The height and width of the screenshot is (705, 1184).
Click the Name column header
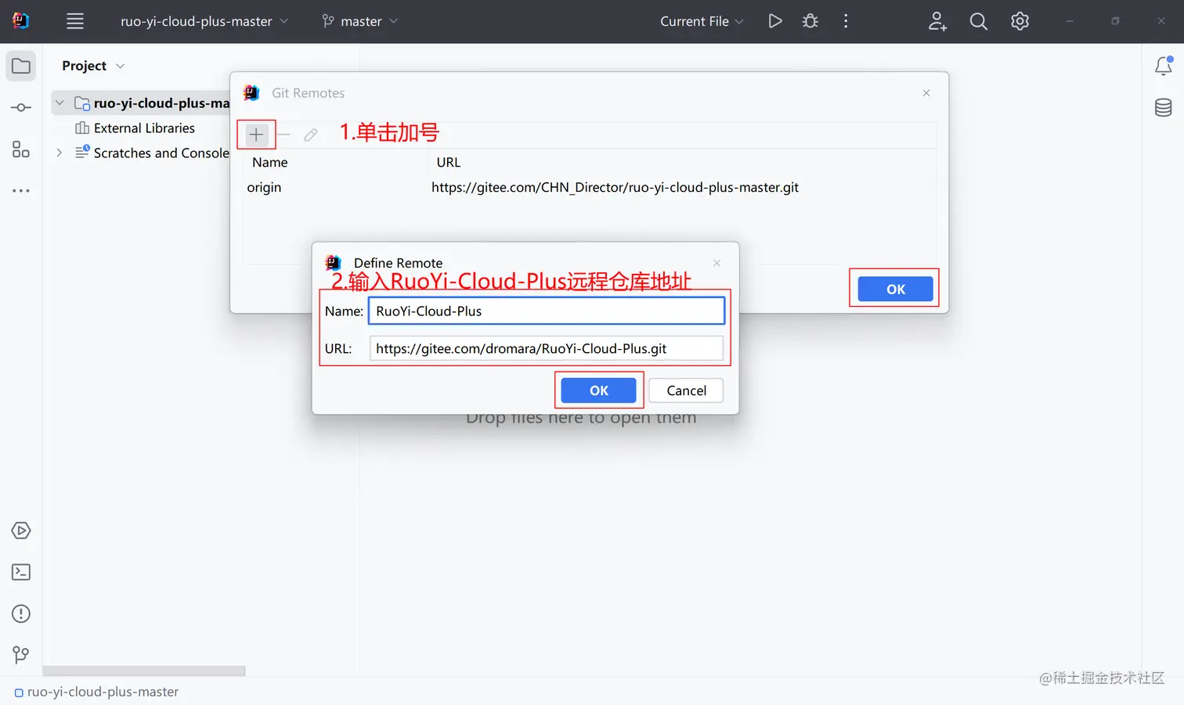[270, 162]
